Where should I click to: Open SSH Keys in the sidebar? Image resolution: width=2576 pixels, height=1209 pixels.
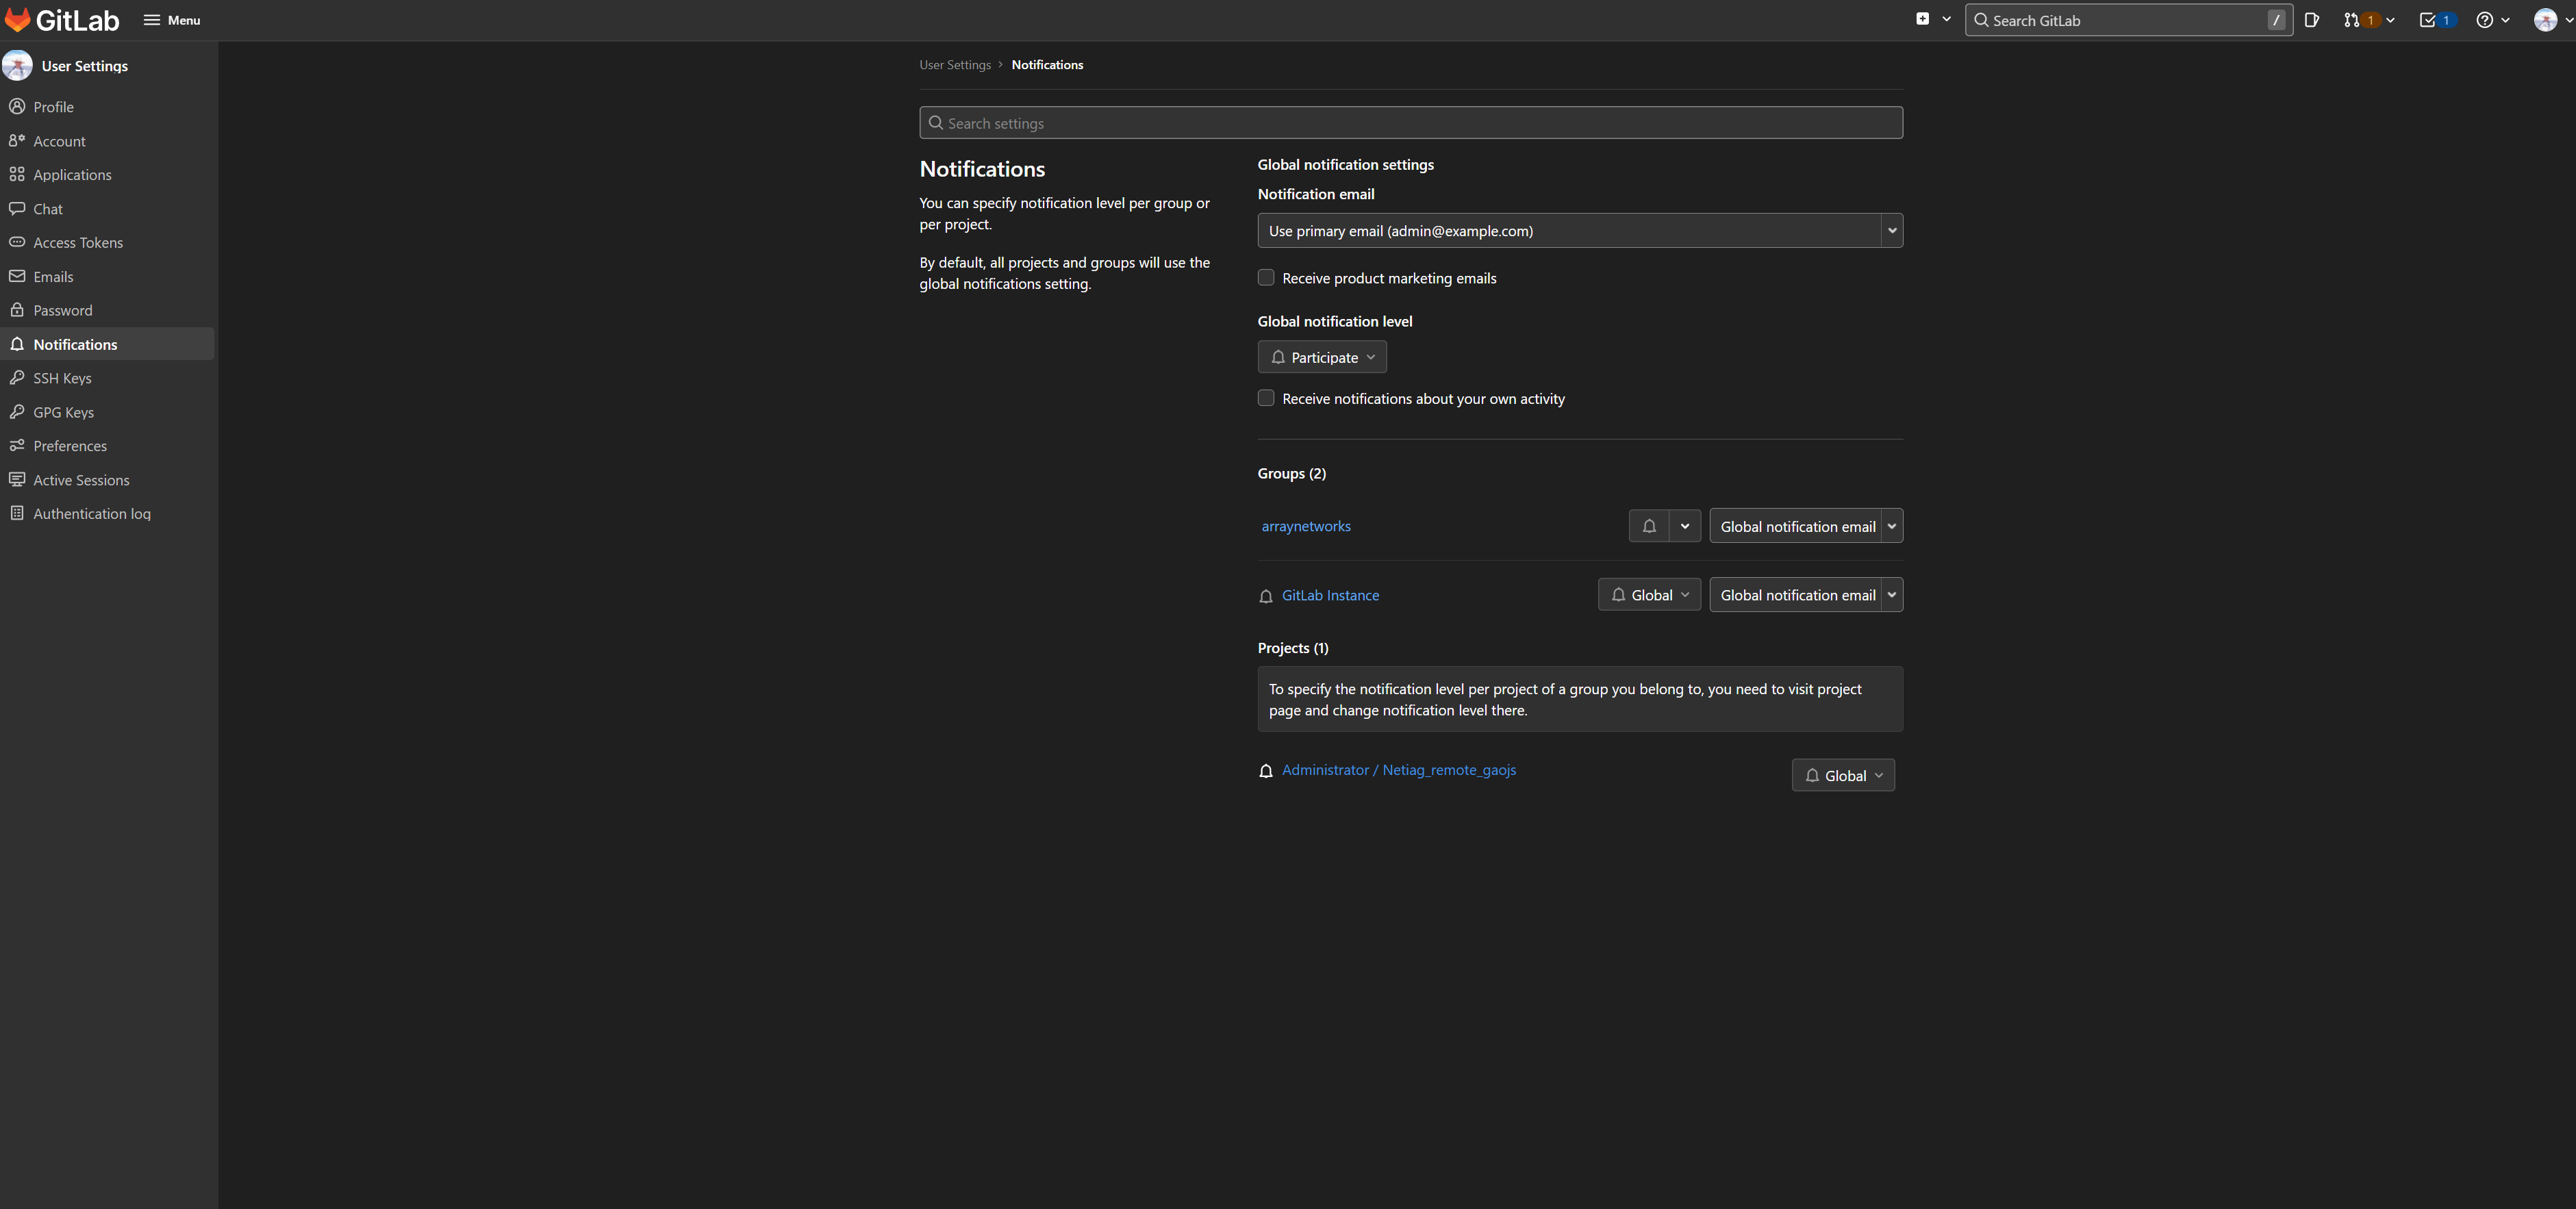62,378
